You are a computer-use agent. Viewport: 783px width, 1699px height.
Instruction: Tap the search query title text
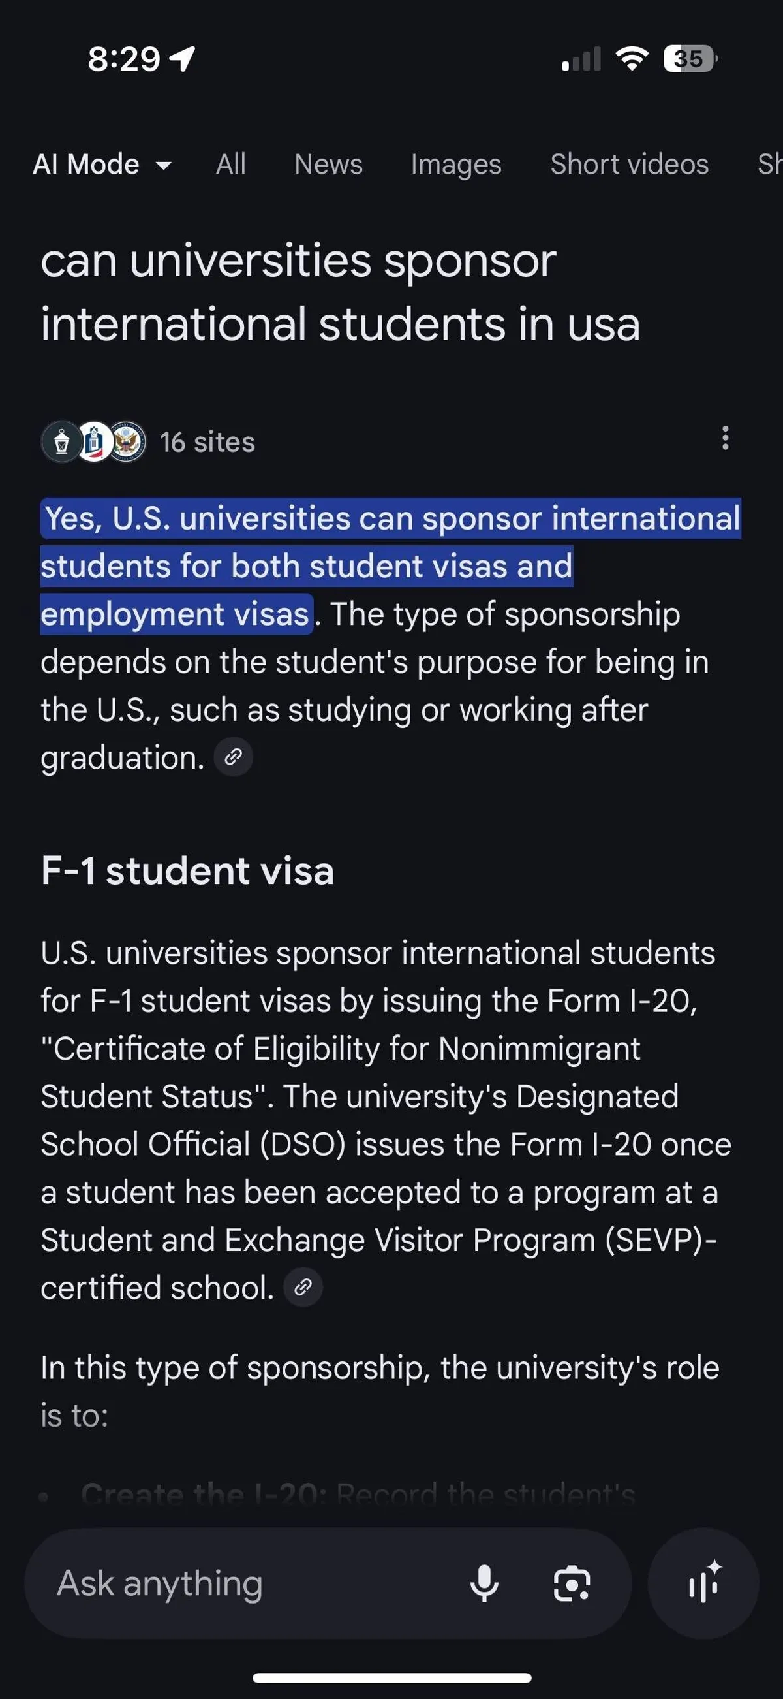tap(340, 291)
